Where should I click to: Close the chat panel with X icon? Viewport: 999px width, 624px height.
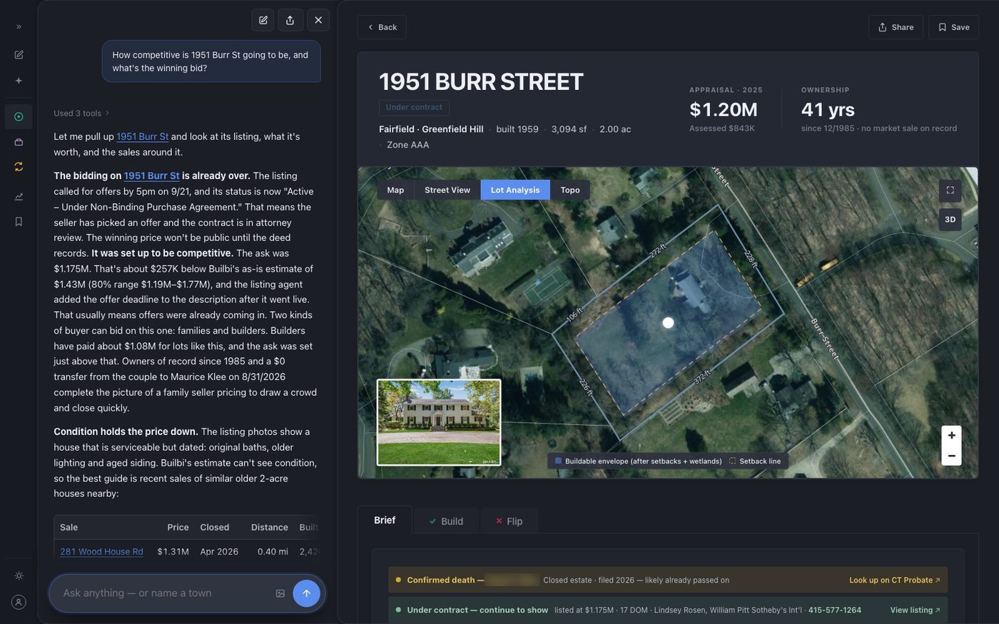coord(318,20)
